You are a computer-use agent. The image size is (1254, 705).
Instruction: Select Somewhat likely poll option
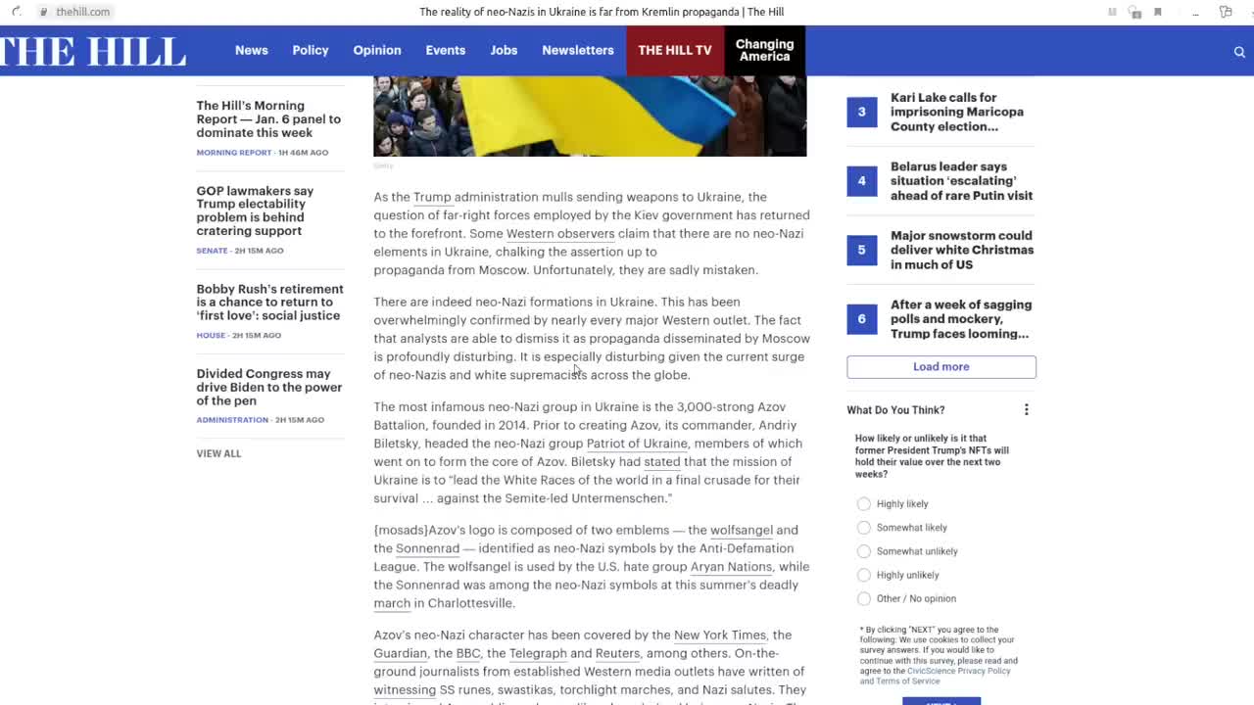863,528
